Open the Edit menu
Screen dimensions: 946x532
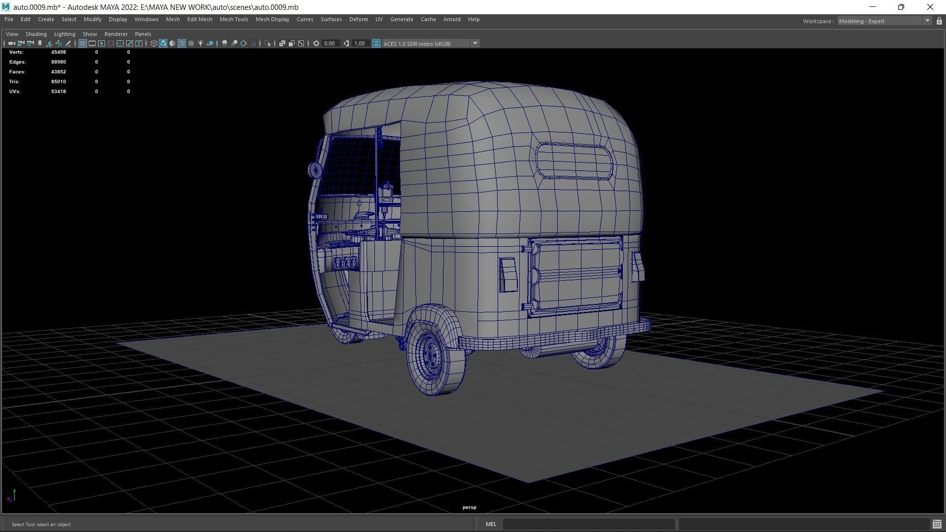(x=26, y=19)
